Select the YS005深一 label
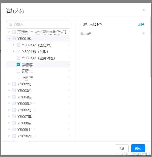The height and width of the screenshot is (157, 152). click(26, 104)
